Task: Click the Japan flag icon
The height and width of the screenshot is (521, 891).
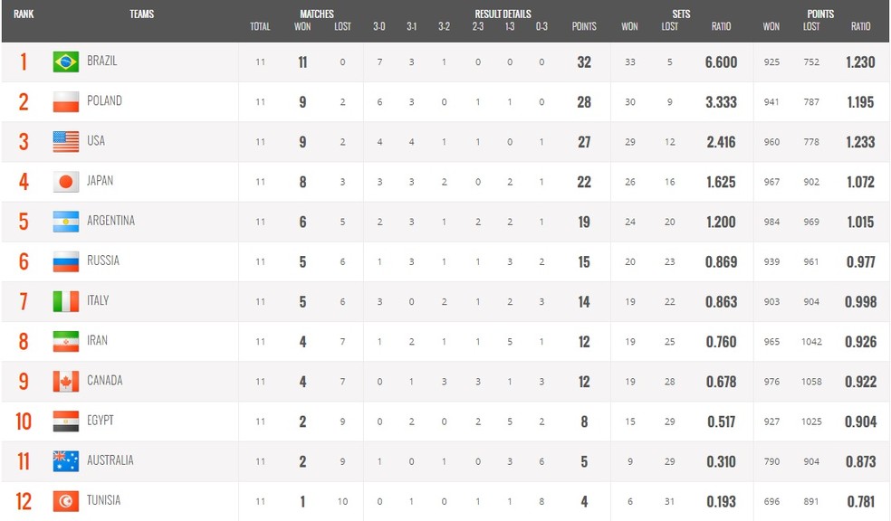Action: (66, 182)
